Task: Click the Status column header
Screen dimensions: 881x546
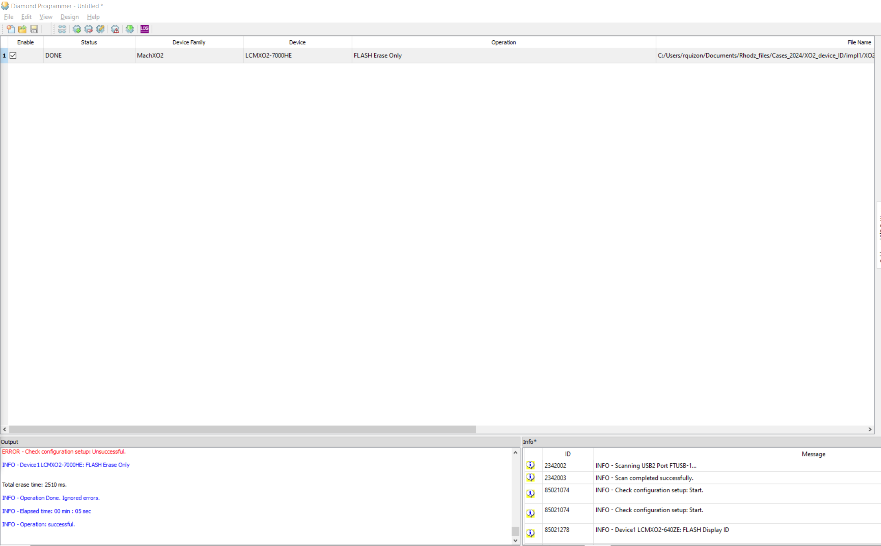Action: [x=89, y=42]
